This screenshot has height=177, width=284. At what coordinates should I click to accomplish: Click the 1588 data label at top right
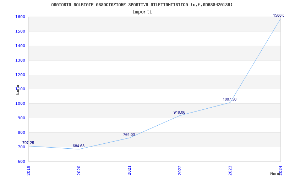coord(278,15)
